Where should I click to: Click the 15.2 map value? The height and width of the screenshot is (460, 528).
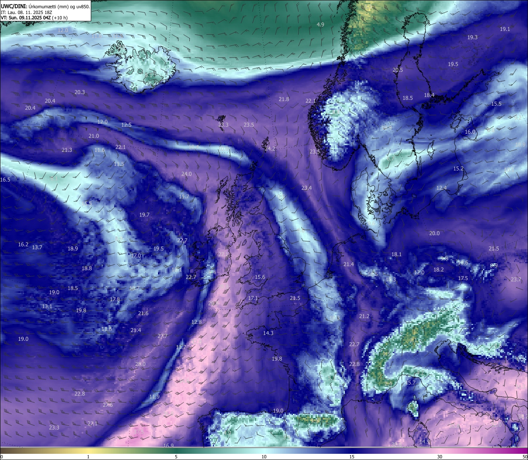[x=458, y=169]
